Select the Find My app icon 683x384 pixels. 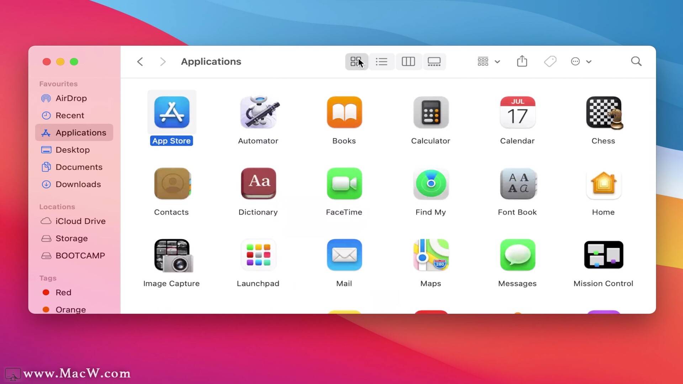click(431, 183)
